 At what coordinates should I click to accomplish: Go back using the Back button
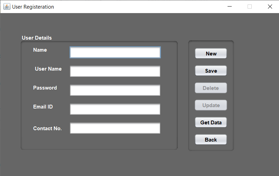coord(211,139)
